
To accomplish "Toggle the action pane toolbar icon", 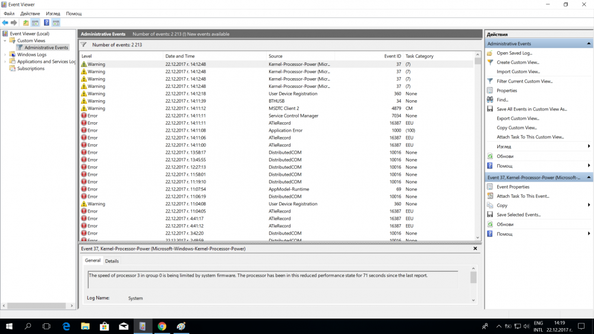I will (x=56, y=23).
